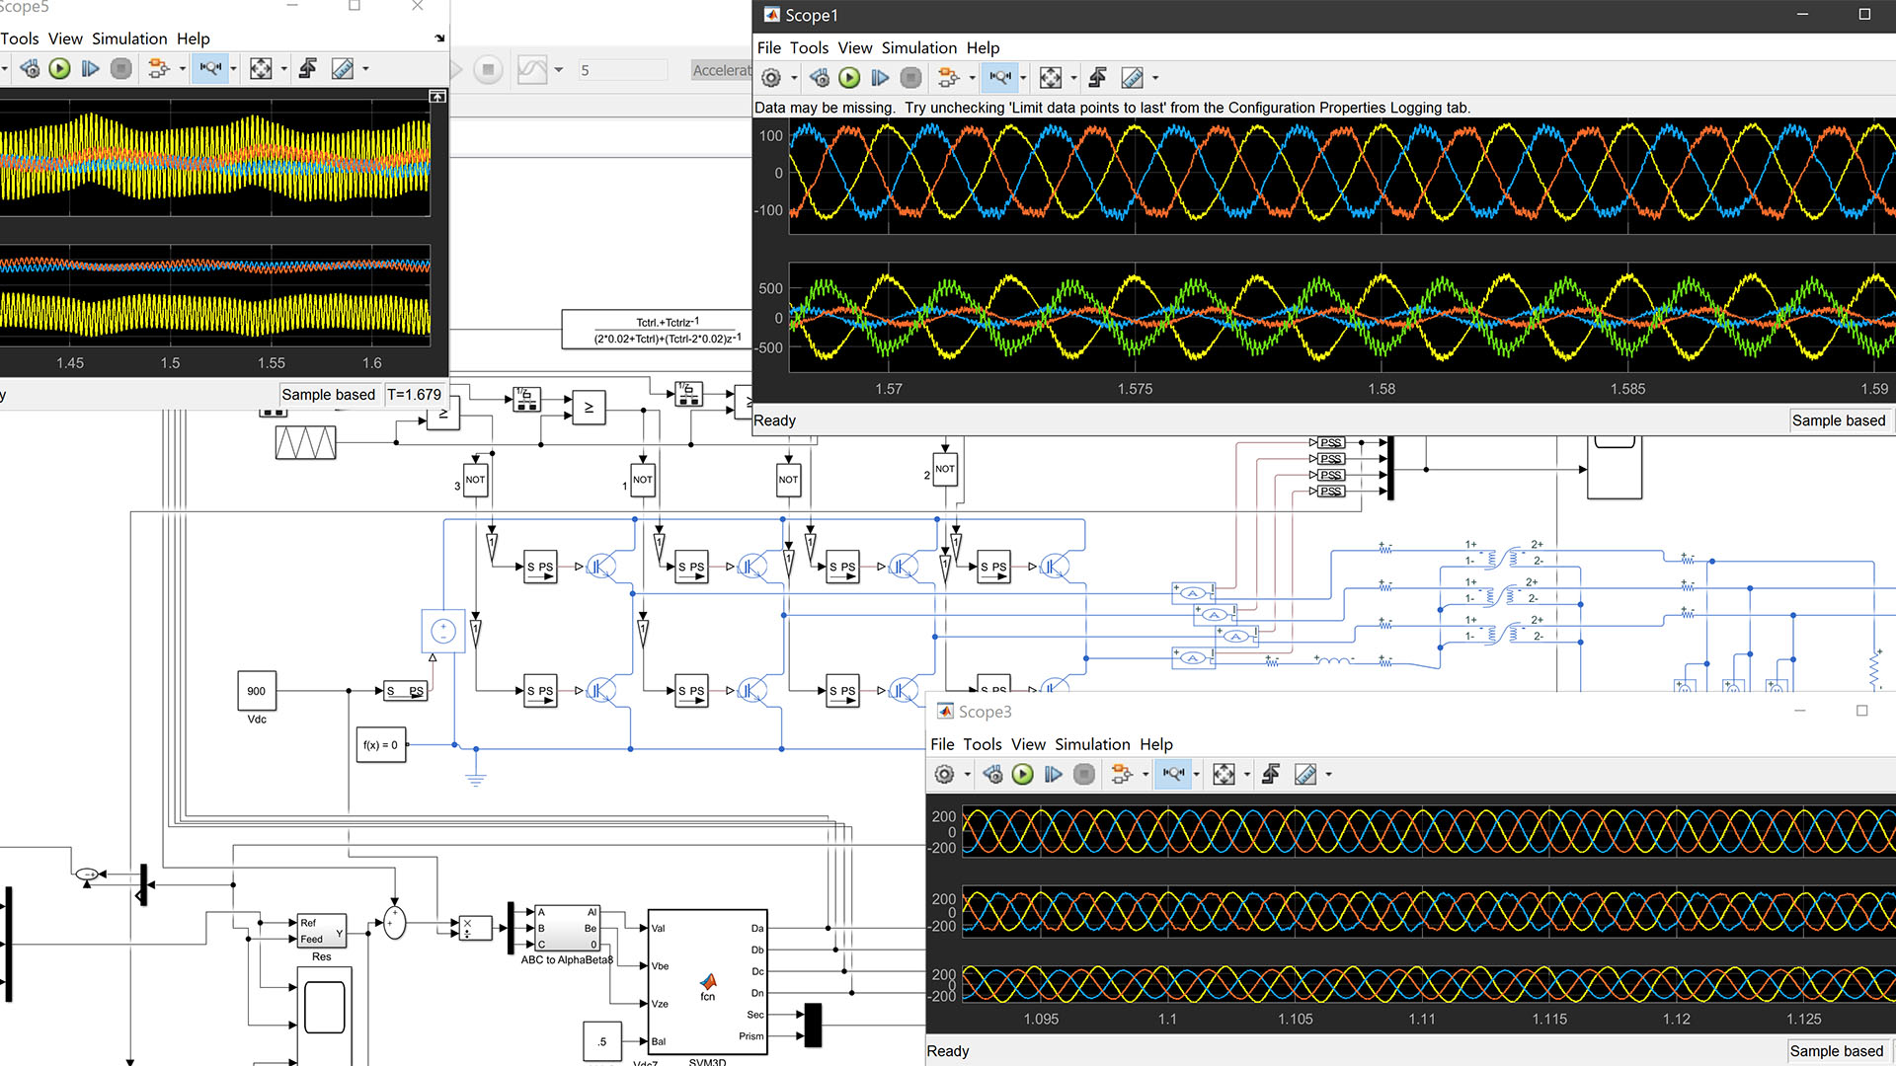
Task: Open Triggers icon in Scope1 toolbar
Action: [x=1097, y=78]
